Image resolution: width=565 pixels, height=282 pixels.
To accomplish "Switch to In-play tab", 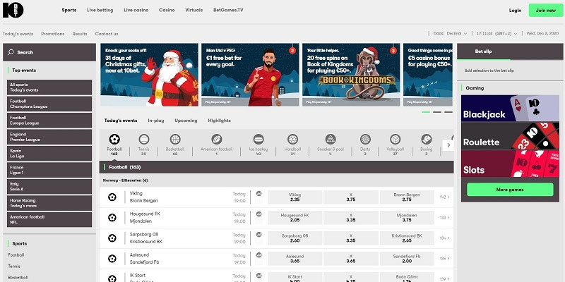I will pos(155,121).
